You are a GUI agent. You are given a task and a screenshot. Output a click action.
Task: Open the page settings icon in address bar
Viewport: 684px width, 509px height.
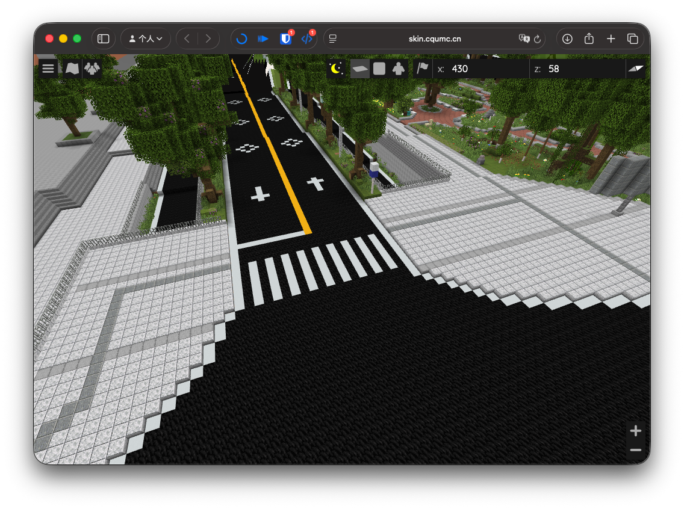333,39
